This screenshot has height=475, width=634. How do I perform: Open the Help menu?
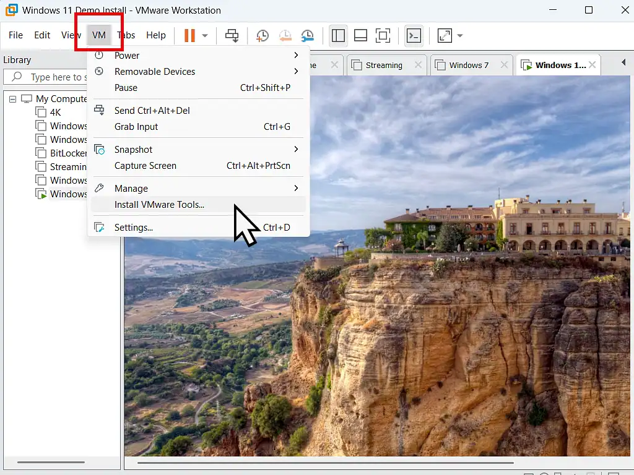click(155, 35)
